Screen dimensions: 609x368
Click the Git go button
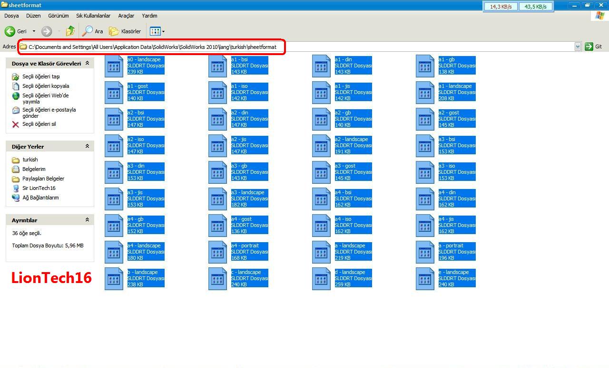pos(594,47)
